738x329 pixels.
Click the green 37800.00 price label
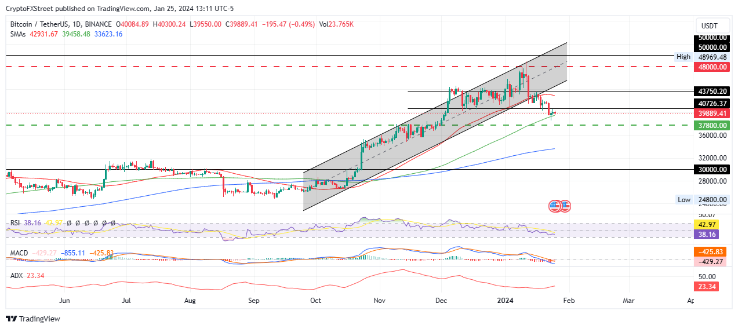point(711,125)
